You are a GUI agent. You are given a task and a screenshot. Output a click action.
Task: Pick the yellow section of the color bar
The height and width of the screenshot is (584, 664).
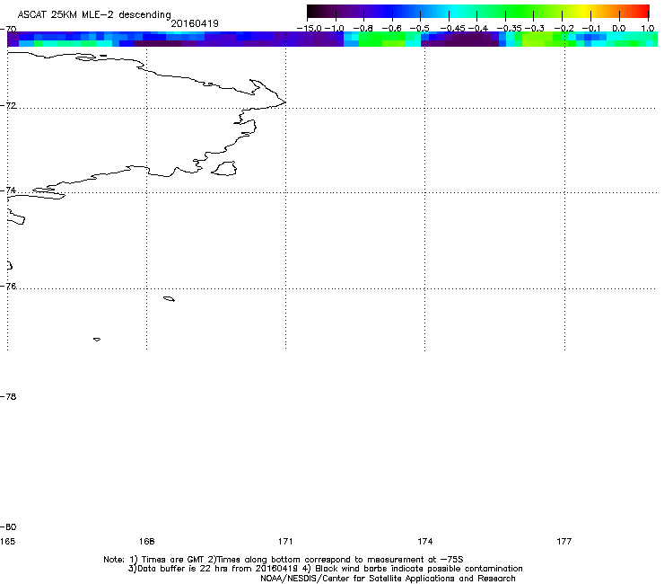click(x=587, y=11)
